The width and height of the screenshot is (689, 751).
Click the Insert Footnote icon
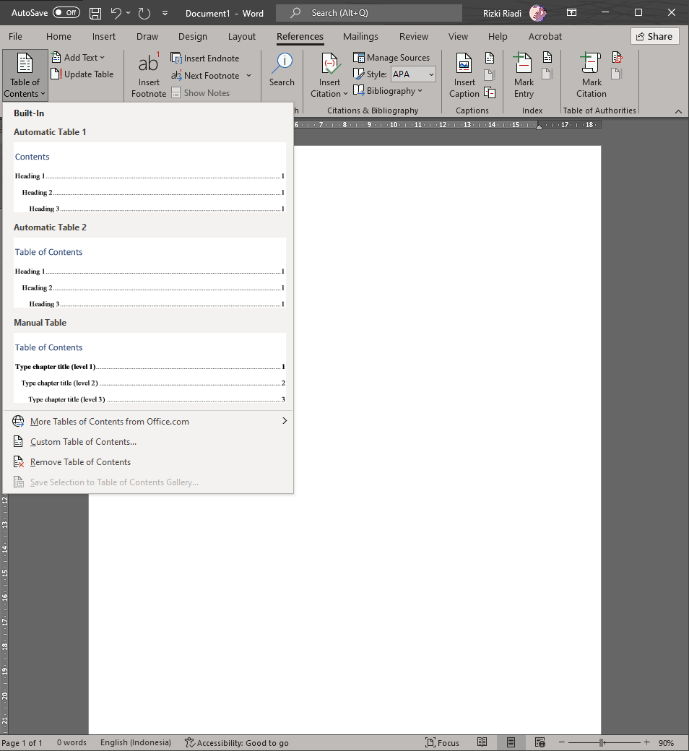click(149, 74)
